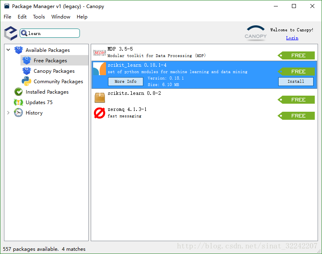Close the Package Manager window
The width and height of the screenshot is (322, 254).
312,6
